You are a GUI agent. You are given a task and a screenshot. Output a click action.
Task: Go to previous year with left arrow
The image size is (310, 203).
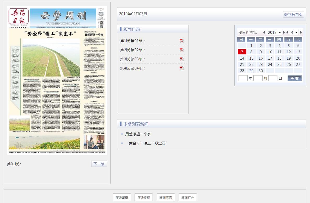pos(264,33)
